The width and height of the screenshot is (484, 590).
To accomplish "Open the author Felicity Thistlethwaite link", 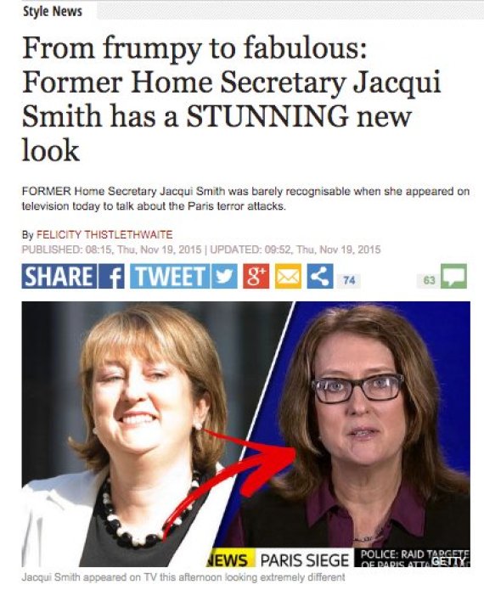I will (104, 235).
